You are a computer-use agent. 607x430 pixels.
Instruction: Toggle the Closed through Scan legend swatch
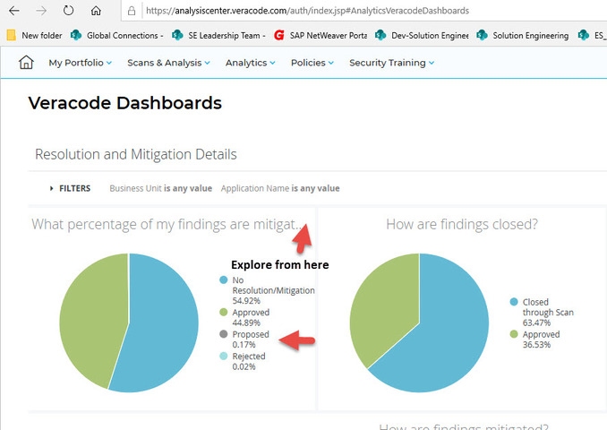click(x=514, y=302)
